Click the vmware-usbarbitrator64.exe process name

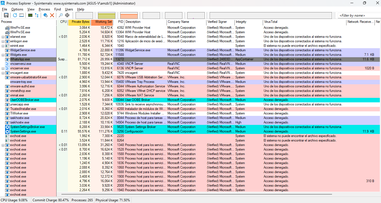tap(29, 77)
